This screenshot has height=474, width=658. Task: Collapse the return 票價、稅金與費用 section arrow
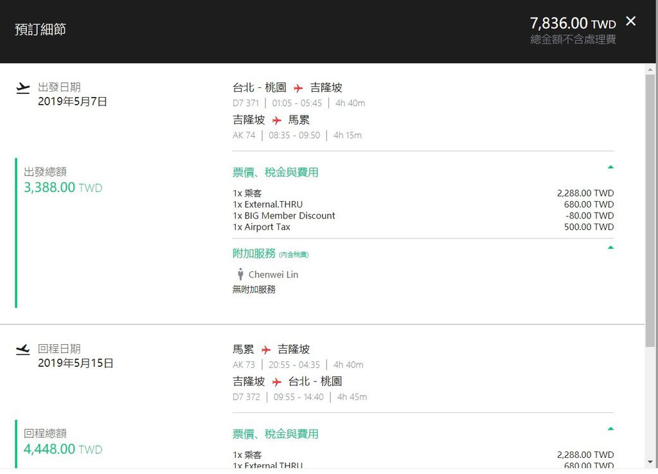tap(610, 428)
